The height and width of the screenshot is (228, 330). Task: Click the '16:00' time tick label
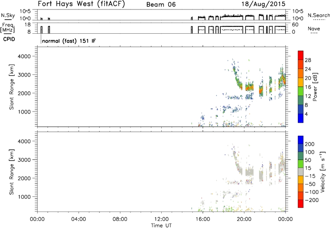click(x=203, y=219)
